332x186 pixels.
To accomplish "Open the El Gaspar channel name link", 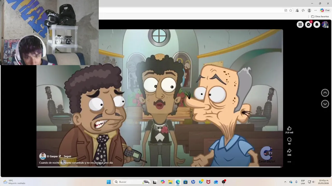I will [52, 156].
